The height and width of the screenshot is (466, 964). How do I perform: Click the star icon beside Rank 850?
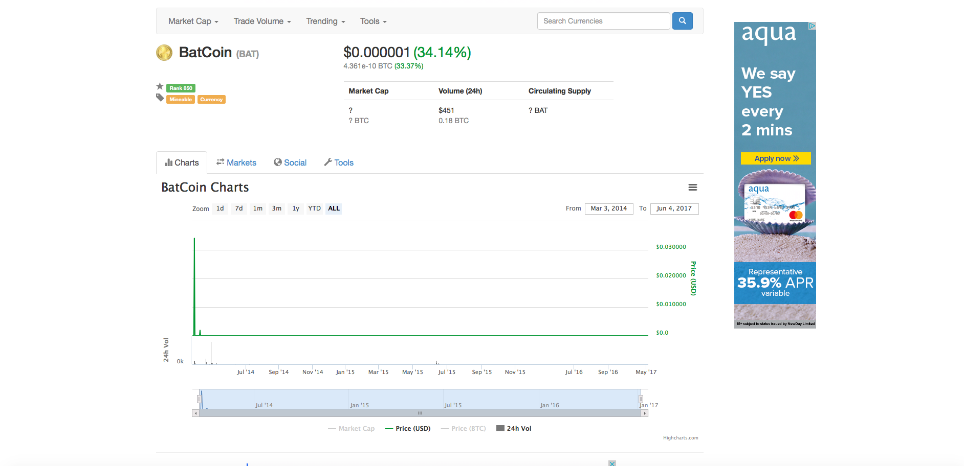160,86
